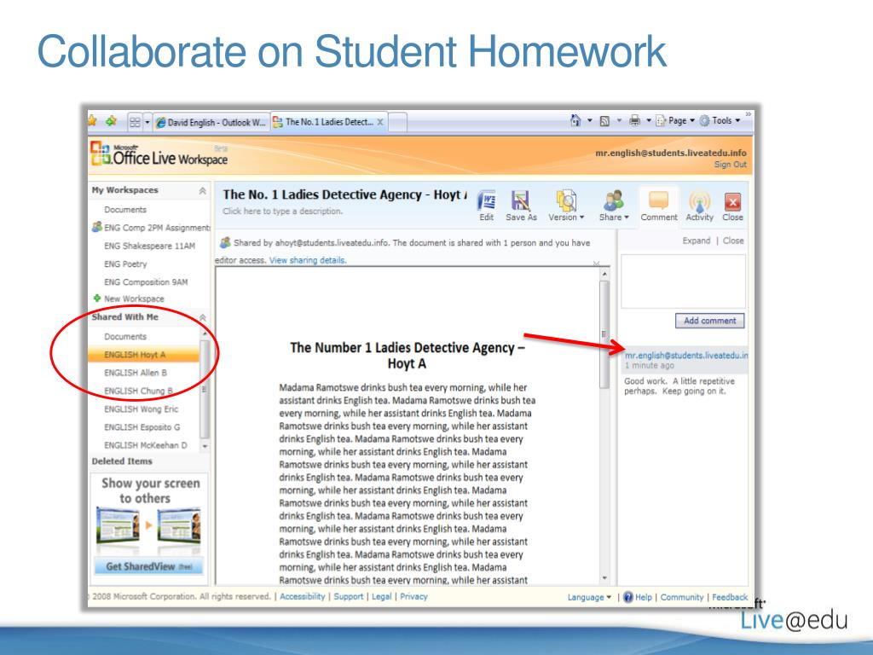Click the green New Workspace plus icon
This screenshot has height=655, width=873.
[97, 299]
